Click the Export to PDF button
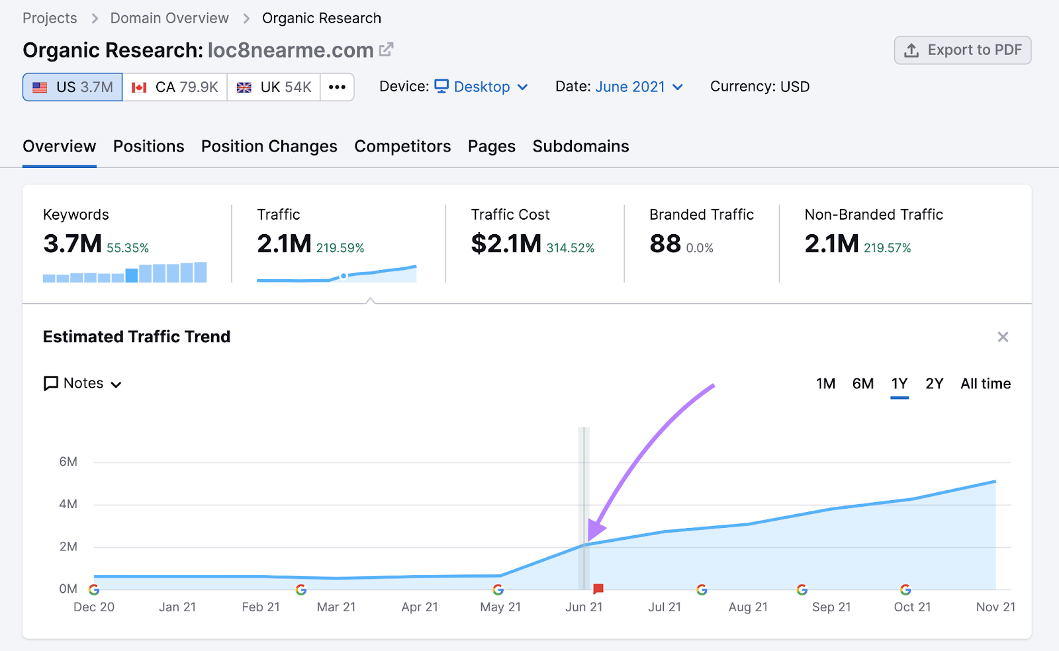 click(962, 50)
